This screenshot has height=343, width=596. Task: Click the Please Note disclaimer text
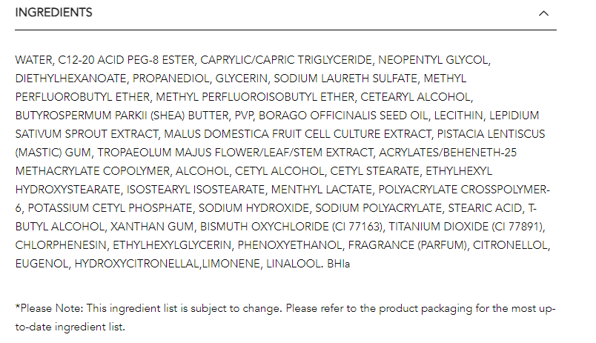point(285,318)
